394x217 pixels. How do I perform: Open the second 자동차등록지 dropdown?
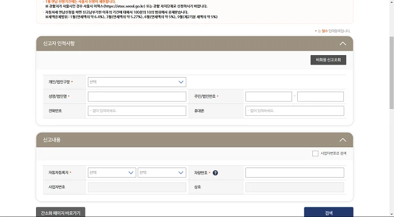click(x=162, y=173)
